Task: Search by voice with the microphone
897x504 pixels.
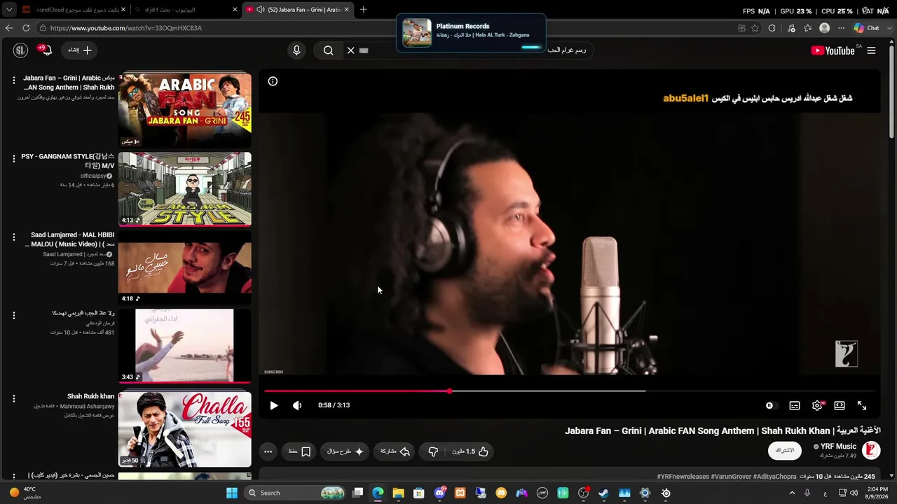Action: click(296, 50)
